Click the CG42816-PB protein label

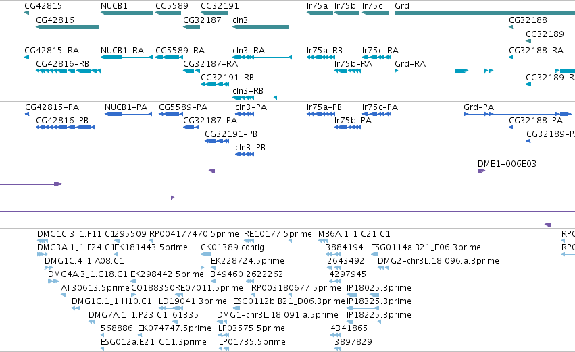pos(62,121)
